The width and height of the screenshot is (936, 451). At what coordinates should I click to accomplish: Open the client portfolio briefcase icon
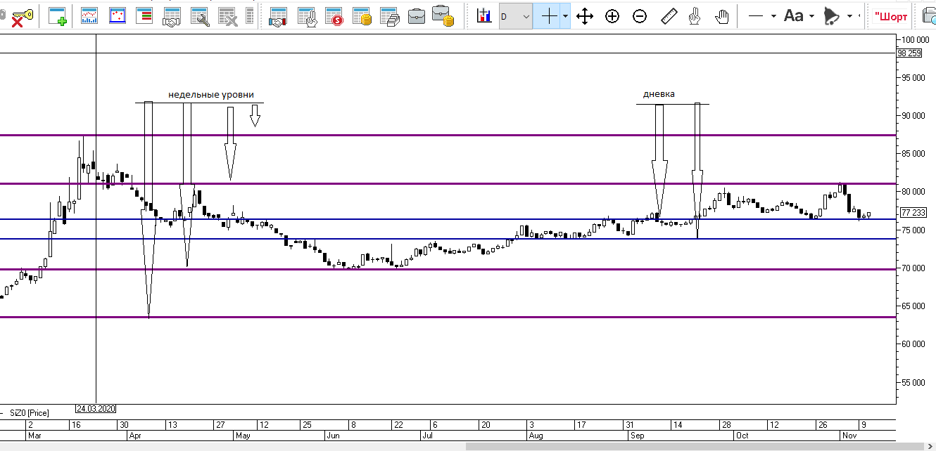click(x=417, y=16)
